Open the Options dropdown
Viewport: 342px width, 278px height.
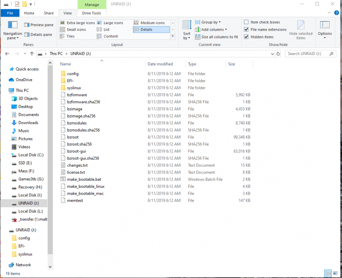[x=325, y=30]
